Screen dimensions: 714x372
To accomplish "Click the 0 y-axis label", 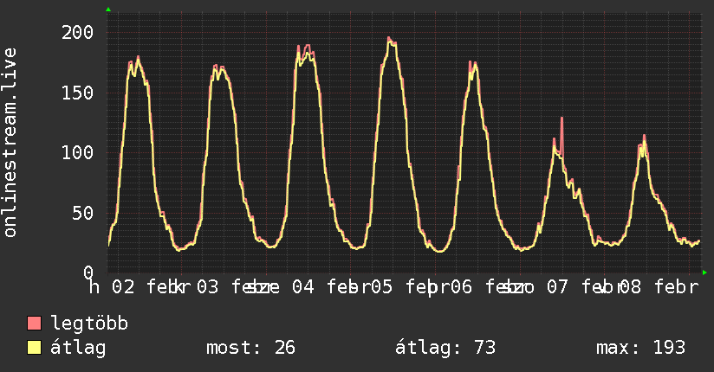I will click(x=88, y=273).
